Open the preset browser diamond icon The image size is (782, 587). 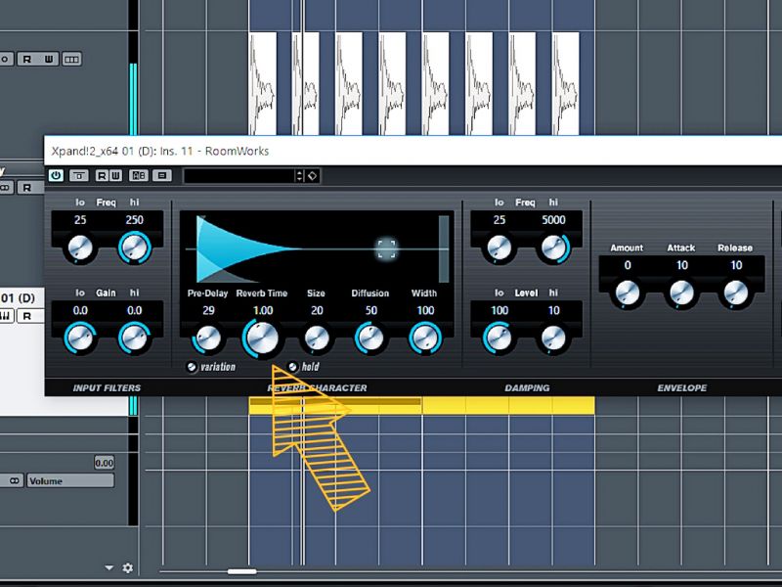(312, 176)
